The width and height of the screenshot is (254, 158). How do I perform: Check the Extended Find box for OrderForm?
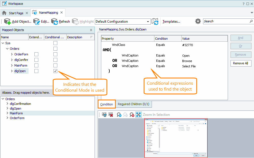36,54
